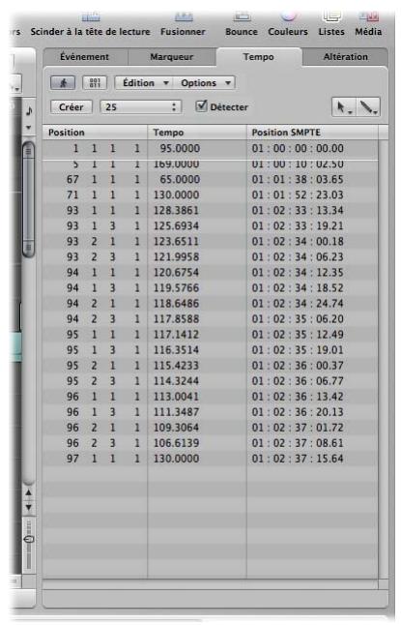Viewport: 401px width, 625px height.
Task: Click SMPTE position 01:02:33:13.34
Action: (298, 211)
